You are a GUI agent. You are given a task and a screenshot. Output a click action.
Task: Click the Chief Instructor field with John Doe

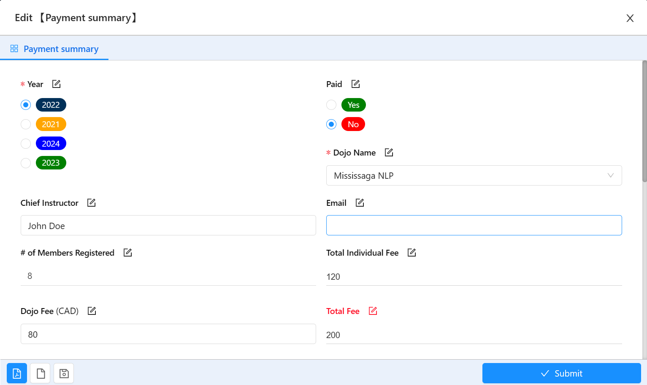168,225
